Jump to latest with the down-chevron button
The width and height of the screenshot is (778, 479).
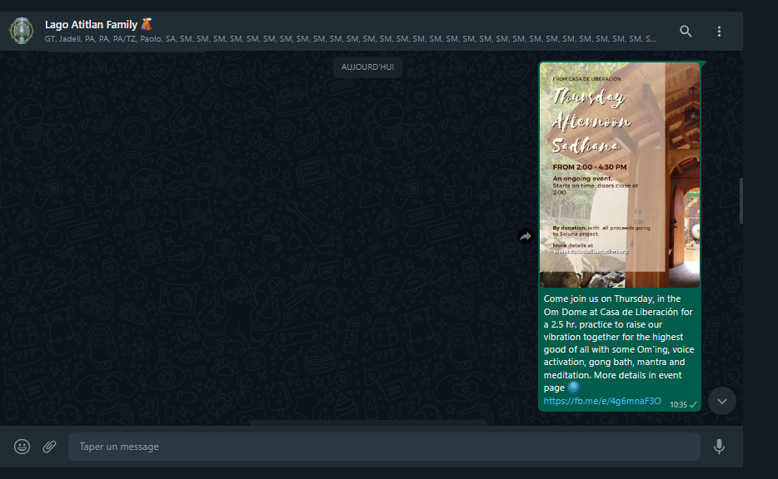[x=722, y=401]
